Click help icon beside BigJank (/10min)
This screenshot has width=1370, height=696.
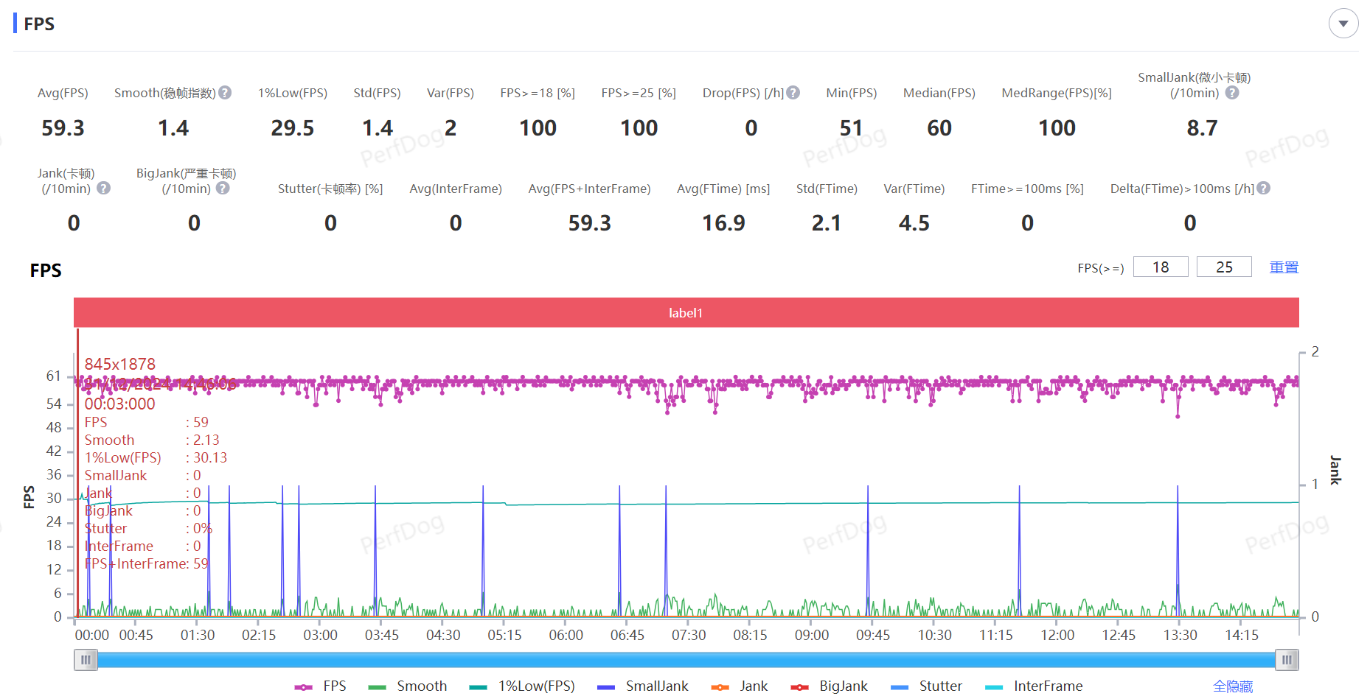223,189
